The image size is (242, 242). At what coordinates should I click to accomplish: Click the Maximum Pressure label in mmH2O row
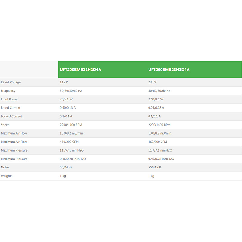point(14,150)
